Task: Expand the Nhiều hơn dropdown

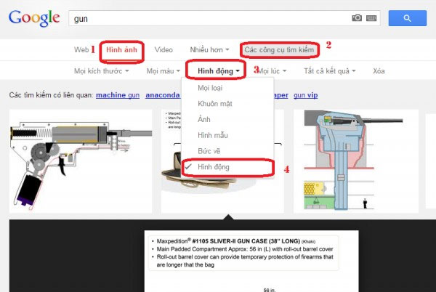Action: 209,49
